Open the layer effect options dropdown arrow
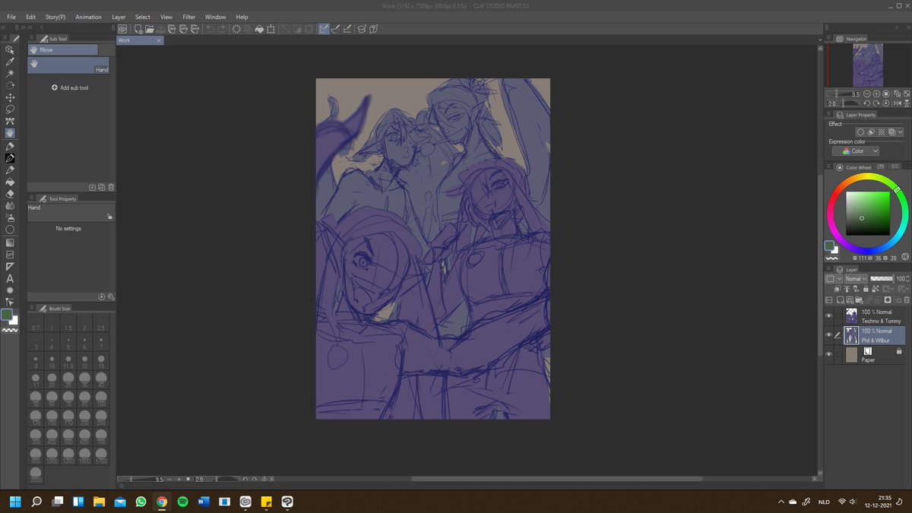The height and width of the screenshot is (513, 912). coord(901,131)
